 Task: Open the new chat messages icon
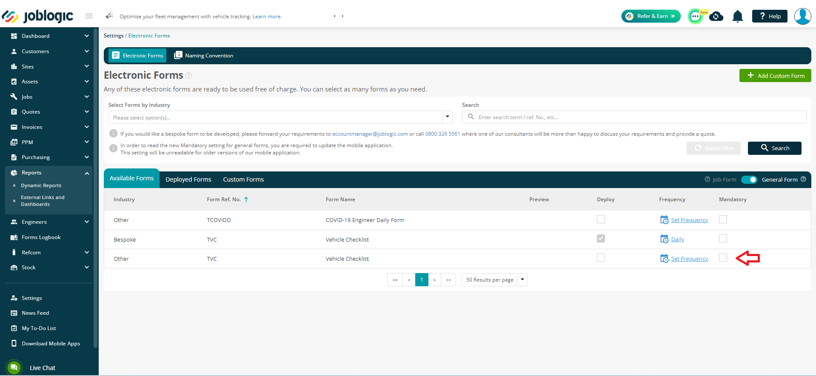point(695,17)
